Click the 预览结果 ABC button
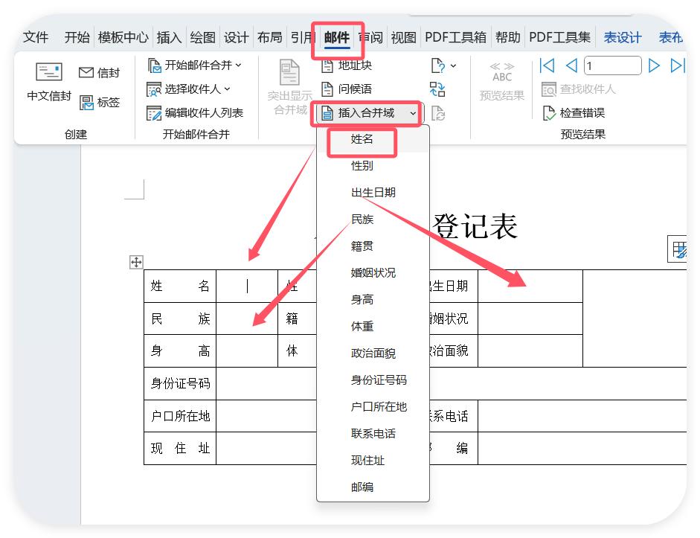This screenshot has height=538, width=700. tap(502, 82)
